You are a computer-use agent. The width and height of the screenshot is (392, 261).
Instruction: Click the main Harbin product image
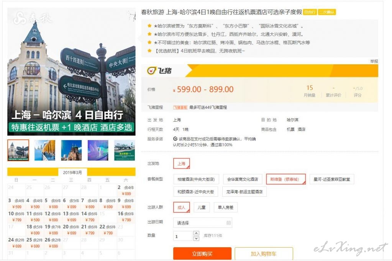[72, 72]
